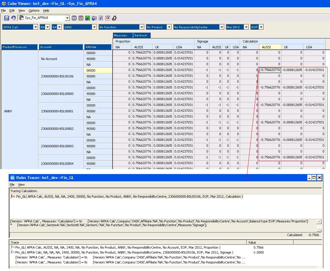The height and width of the screenshot is (271, 330).
Task: Click the edit sandbox toolbar icon
Action: (101, 18)
